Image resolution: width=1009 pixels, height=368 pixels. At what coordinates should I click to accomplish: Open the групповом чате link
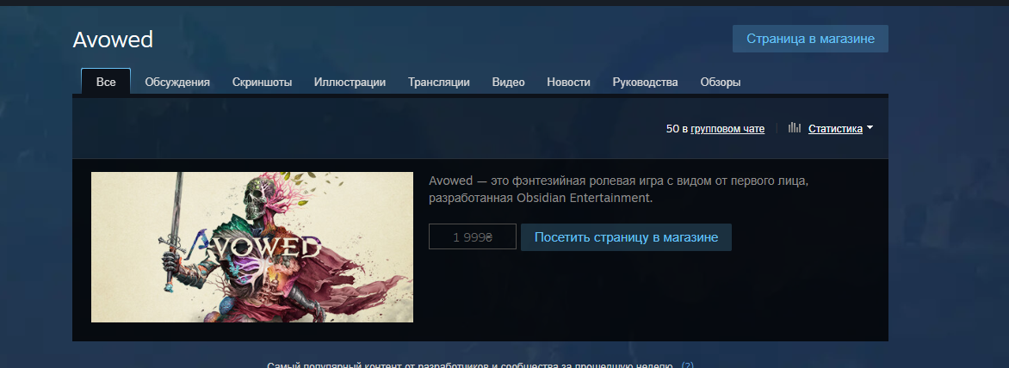point(727,128)
